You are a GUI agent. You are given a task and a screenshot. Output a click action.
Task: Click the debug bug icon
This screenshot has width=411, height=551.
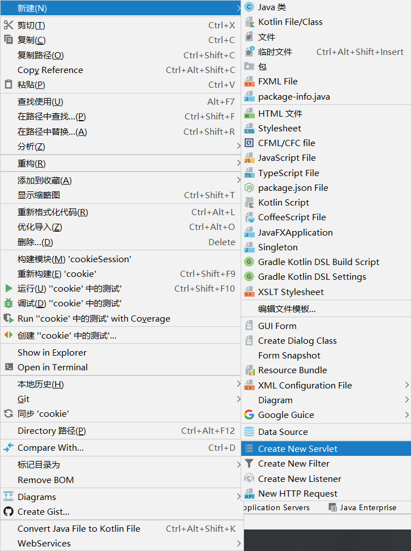pyautogui.click(x=8, y=304)
